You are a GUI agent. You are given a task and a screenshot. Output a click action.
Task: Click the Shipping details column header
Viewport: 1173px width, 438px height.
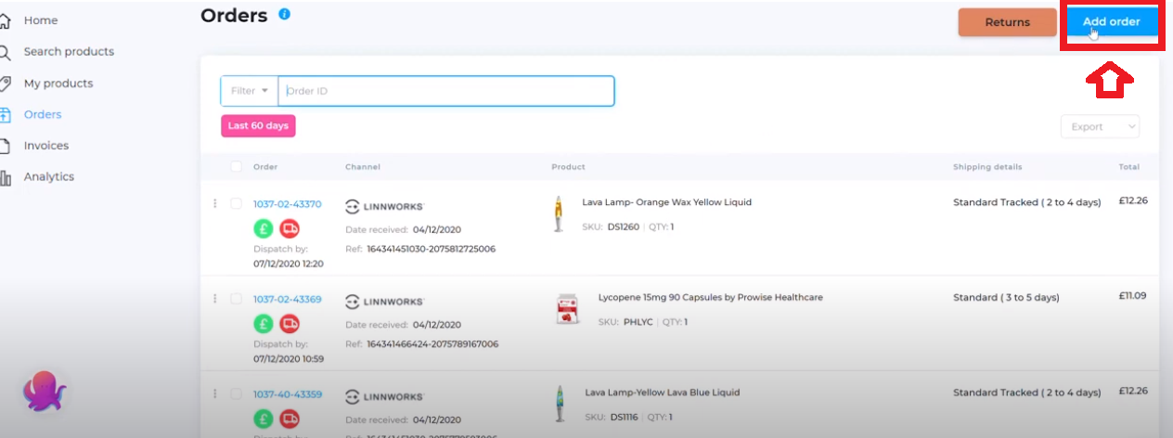click(987, 167)
